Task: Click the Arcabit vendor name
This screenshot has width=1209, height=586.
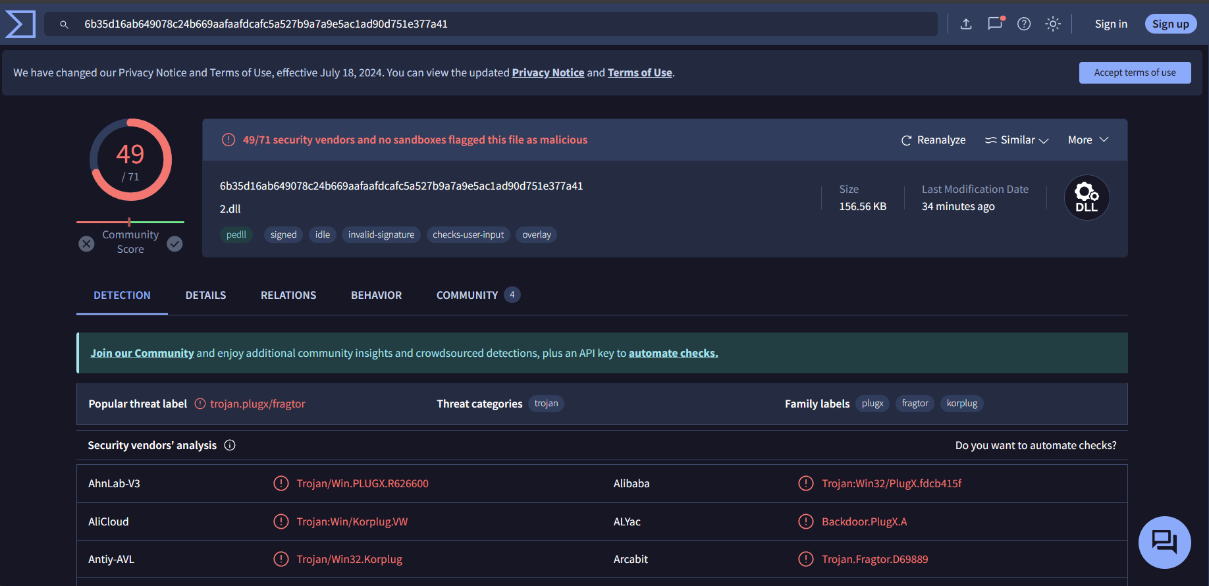Action: [x=631, y=559]
